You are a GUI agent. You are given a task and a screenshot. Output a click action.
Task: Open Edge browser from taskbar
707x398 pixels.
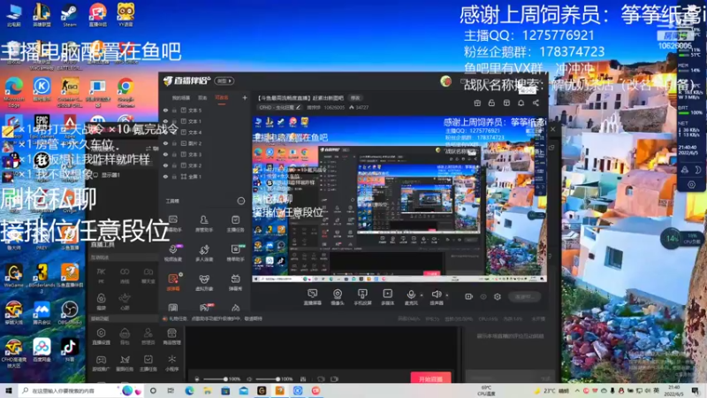[189, 390]
